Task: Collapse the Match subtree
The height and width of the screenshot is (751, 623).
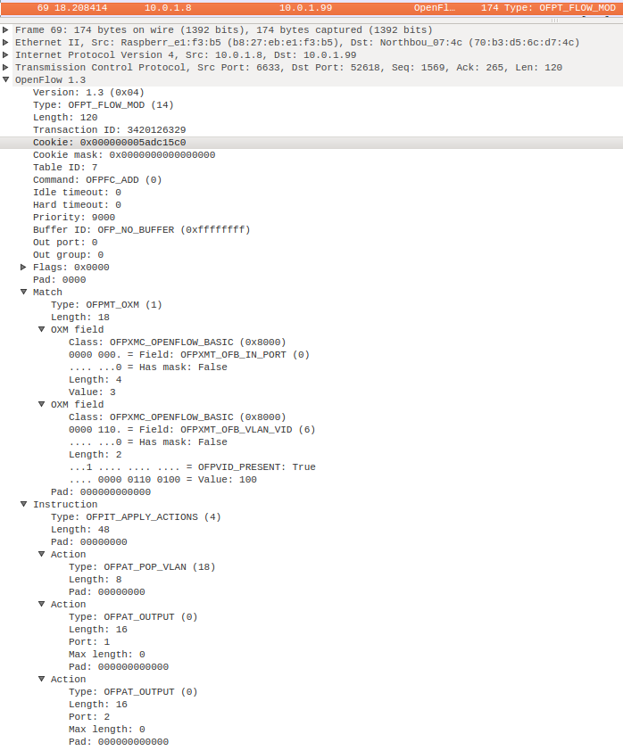Action: [x=24, y=292]
